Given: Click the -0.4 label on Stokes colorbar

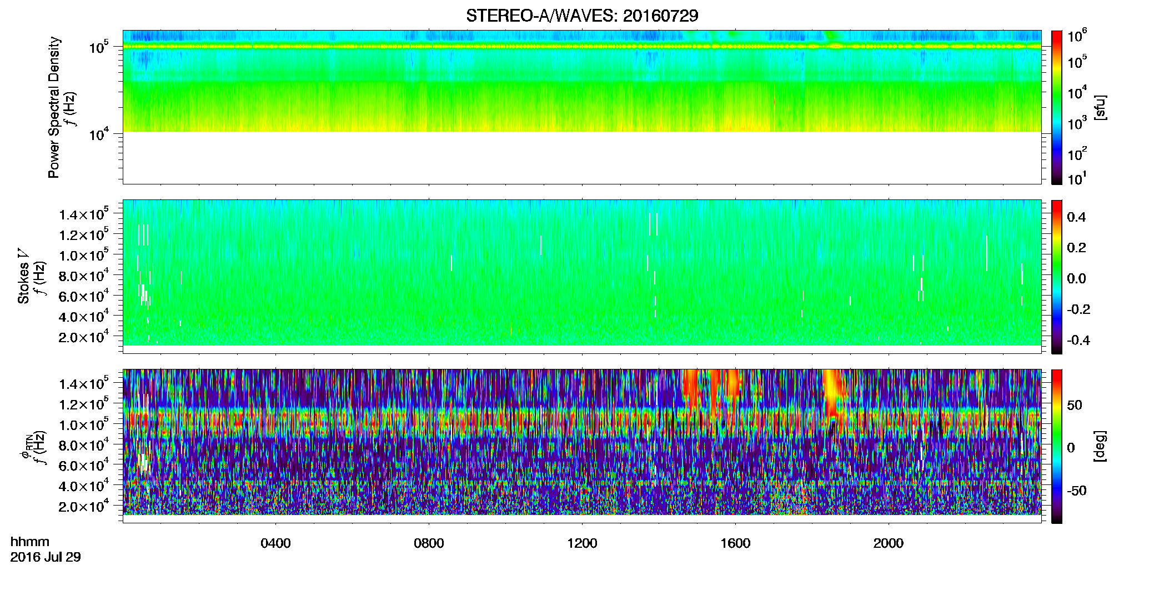Looking at the screenshot, I should click(1078, 340).
